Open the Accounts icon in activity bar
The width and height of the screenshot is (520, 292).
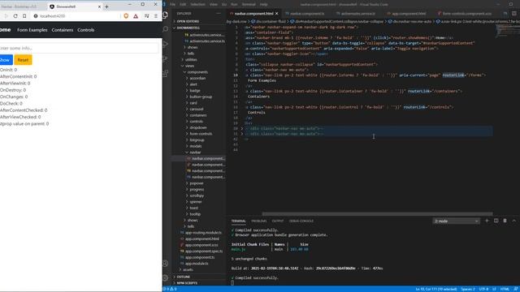tap(166, 264)
